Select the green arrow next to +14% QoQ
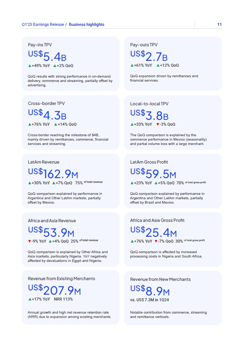243x338 pixels. [56, 124]
